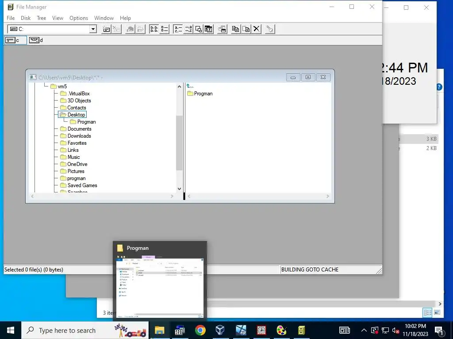Viewport: 453px width, 339px height.
Task: Click the Windows Start button
Action: (x=11, y=330)
